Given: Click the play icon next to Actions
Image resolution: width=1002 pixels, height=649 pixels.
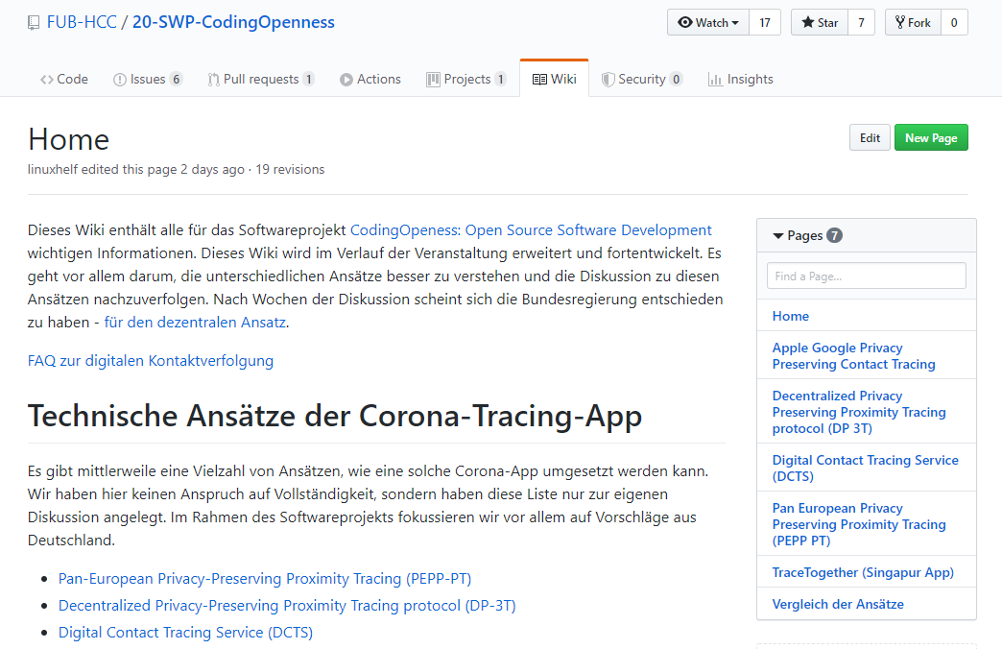Looking at the screenshot, I should [346, 79].
